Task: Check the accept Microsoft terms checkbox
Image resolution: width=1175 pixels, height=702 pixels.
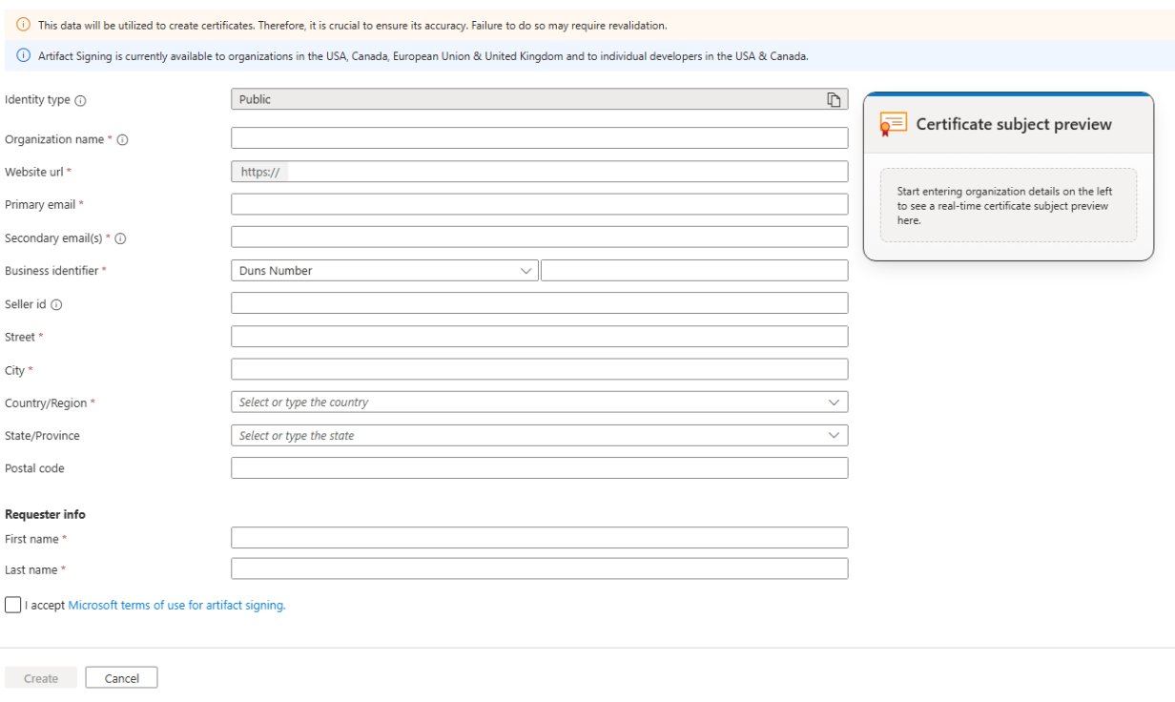Action: 14,603
